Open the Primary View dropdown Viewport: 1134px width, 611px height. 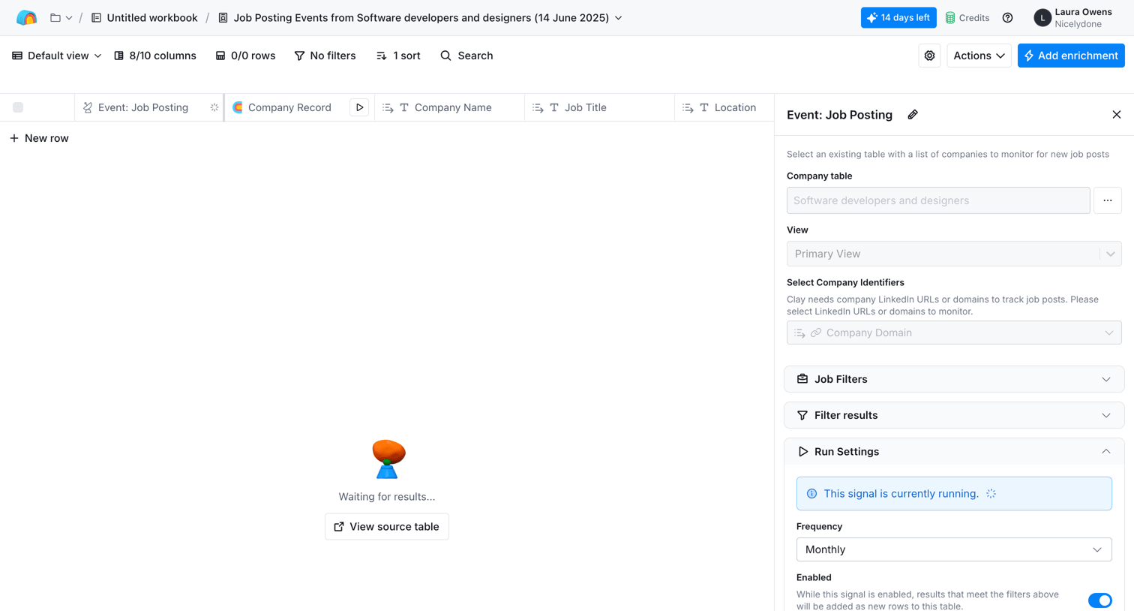click(x=953, y=254)
